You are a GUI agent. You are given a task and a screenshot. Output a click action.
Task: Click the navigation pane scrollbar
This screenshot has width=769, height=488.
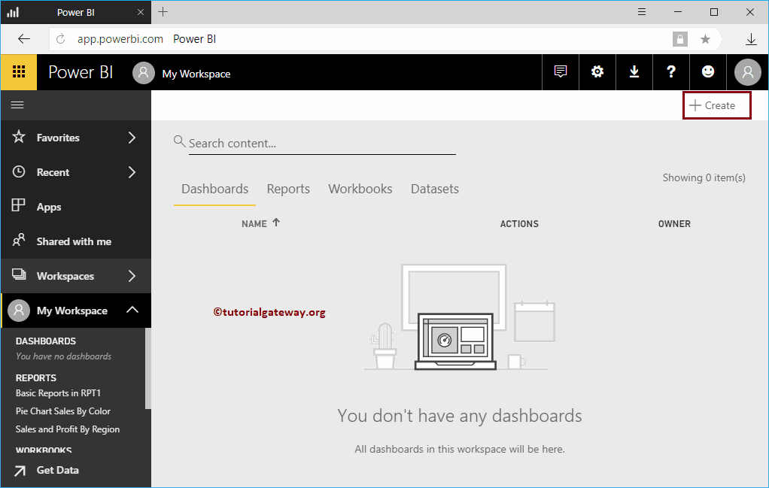click(x=148, y=368)
